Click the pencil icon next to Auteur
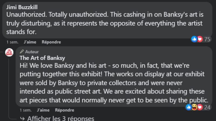This screenshot has height=121, width=216. [x=22, y=52]
